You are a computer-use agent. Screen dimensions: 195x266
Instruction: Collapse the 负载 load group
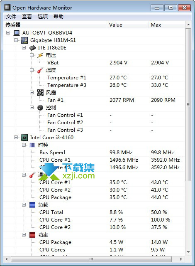[x=24, y=205]
